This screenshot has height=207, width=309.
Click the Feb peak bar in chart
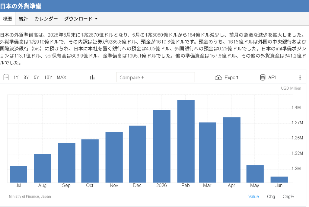click(186, 141)
